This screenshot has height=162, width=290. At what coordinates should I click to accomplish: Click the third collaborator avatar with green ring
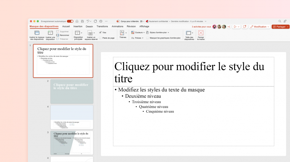(x=224, y=27)
